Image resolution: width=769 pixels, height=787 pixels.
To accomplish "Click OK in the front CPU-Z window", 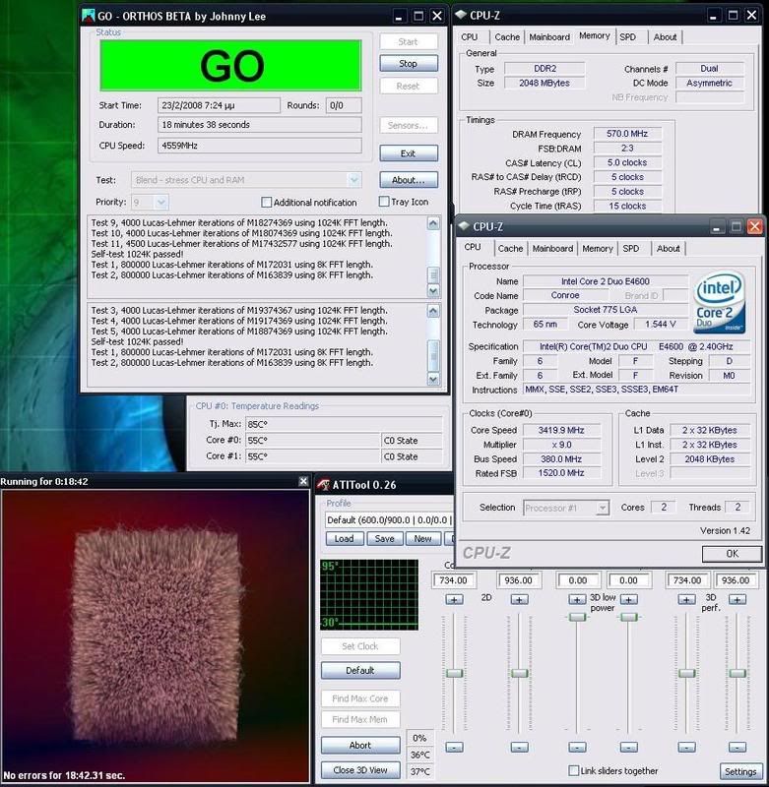I will pyautogui.click(x=732, y=553).
